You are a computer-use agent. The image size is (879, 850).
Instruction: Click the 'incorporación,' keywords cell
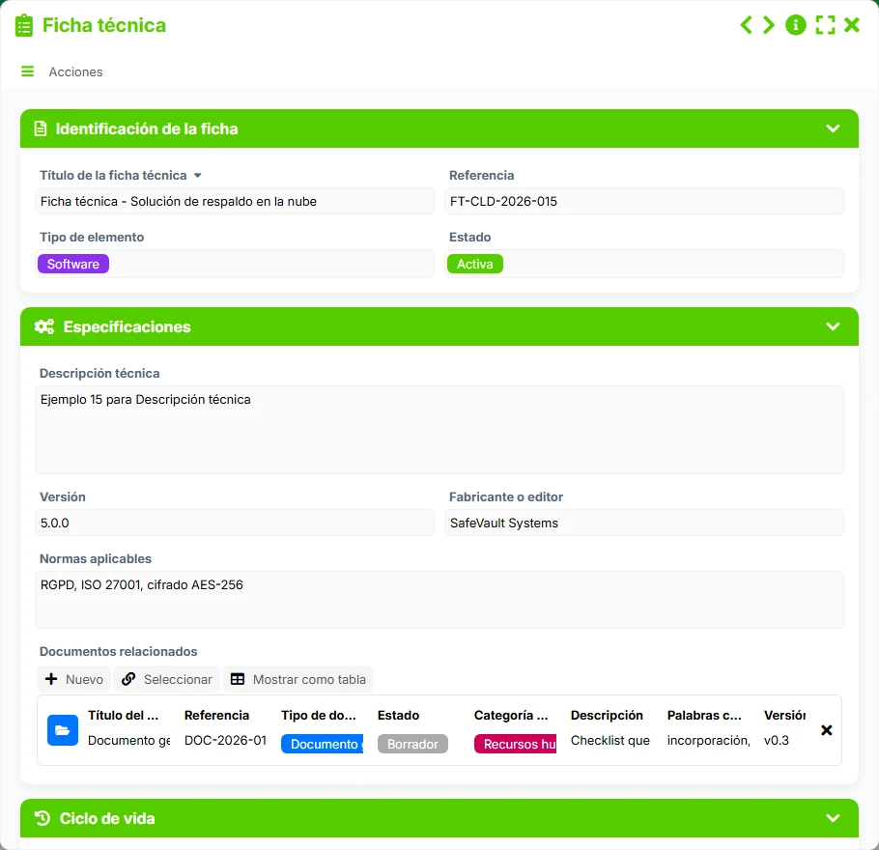coord(709,740)
